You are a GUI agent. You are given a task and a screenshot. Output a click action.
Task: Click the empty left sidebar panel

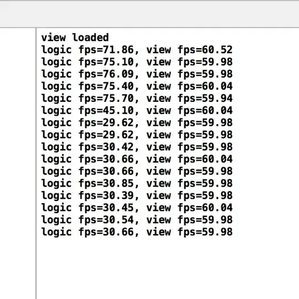pos(18,163)
